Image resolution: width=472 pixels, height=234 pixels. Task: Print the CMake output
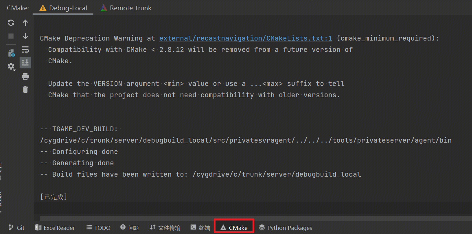25,76
